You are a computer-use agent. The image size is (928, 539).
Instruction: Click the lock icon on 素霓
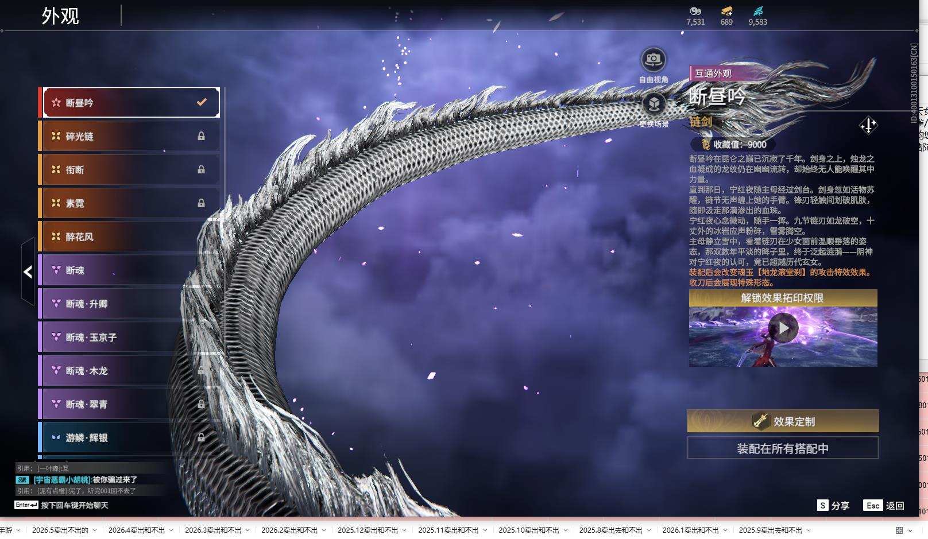[x=201, y=203]
